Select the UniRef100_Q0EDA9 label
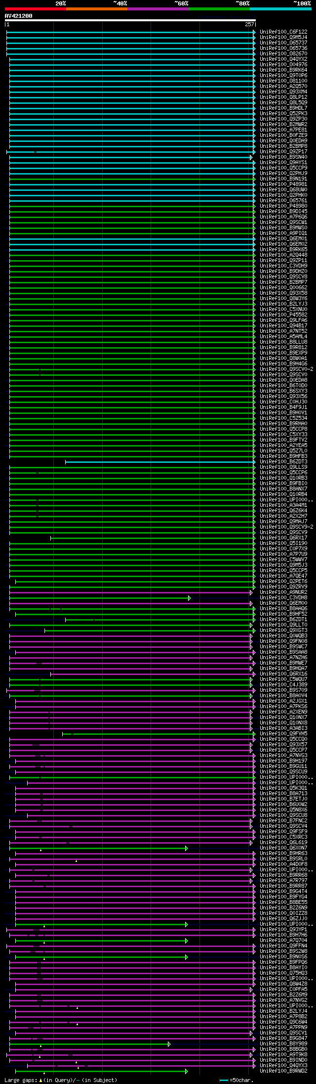316x1084 pixels. (283, 140)
